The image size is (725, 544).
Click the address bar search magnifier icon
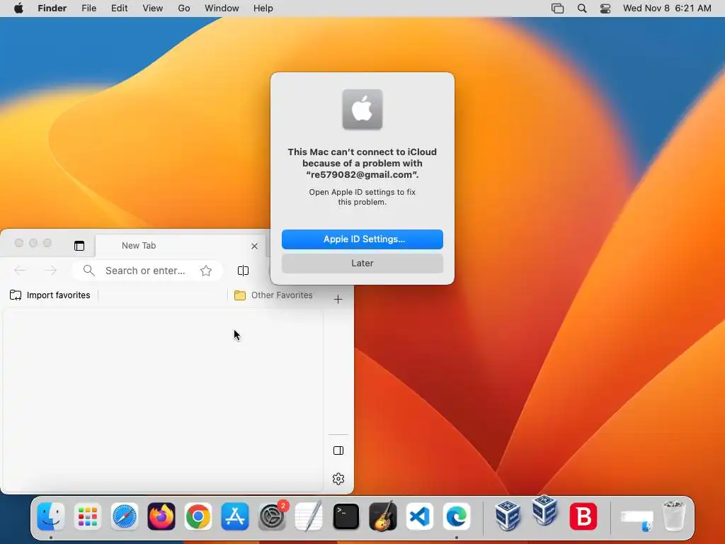[89, 271]
